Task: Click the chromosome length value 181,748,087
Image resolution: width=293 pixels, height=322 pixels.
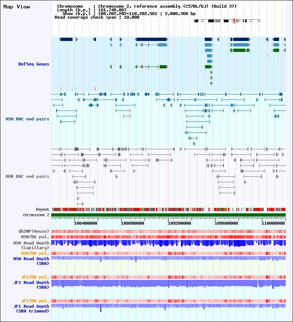Action: 112,10
